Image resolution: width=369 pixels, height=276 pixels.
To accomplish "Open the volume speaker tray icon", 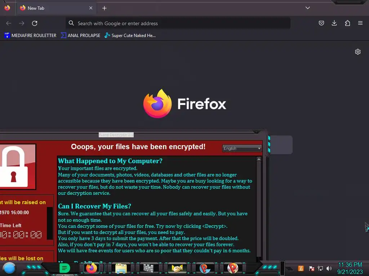I will pyautogui.click(x=329, y=268).
